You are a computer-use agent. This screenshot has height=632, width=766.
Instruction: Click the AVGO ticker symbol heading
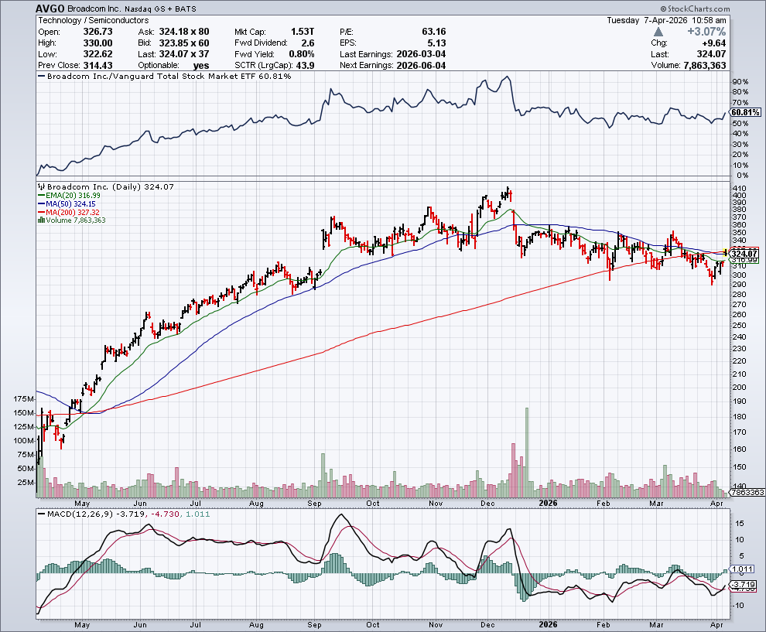click(x=52, y=7)
